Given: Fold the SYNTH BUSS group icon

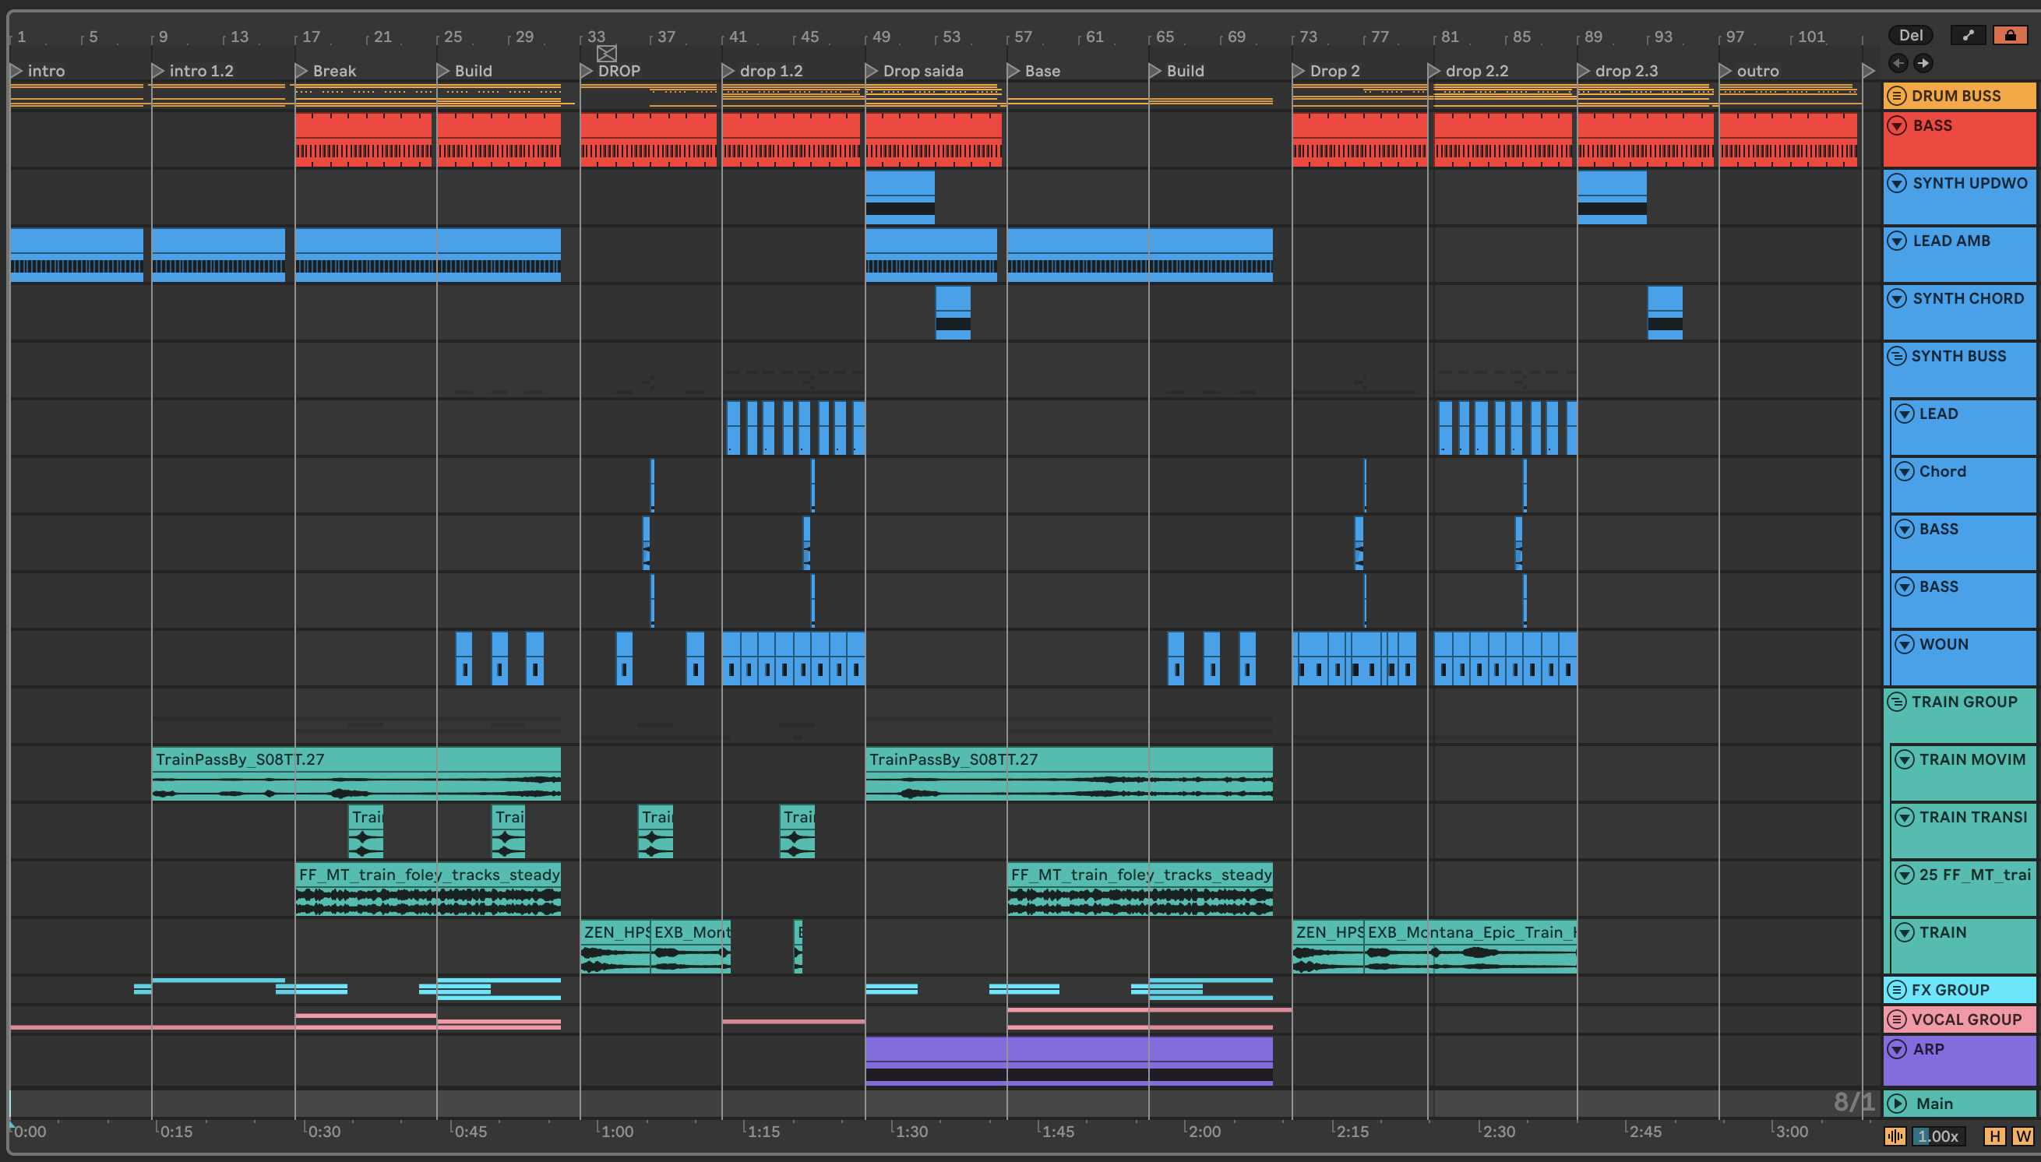Looking at the screenshot, I should [1898, 356].
